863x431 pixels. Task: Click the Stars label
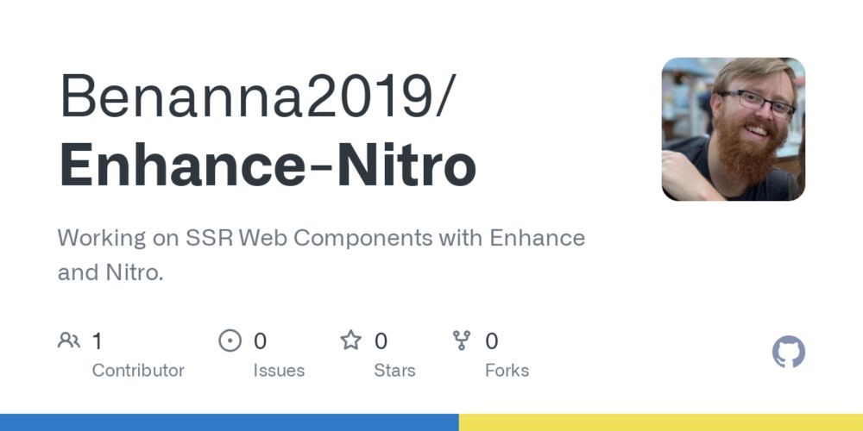394,371
